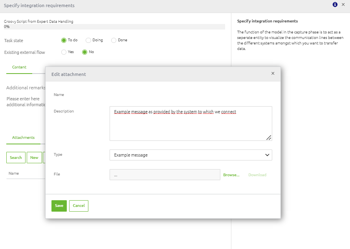Cancel editing the attachment
The width and height of the screenshot is (350, 249).
(x=79, y=205)
